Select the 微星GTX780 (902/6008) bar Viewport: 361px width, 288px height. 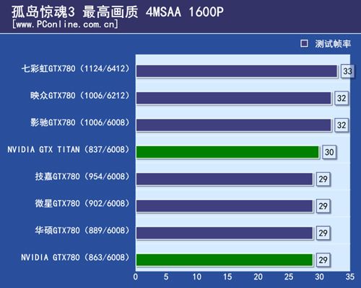[225, 206]
